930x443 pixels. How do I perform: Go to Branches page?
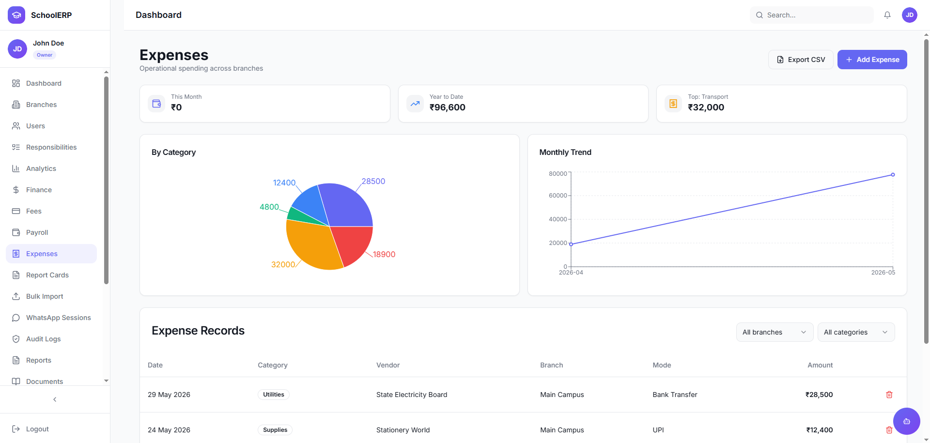51,105
